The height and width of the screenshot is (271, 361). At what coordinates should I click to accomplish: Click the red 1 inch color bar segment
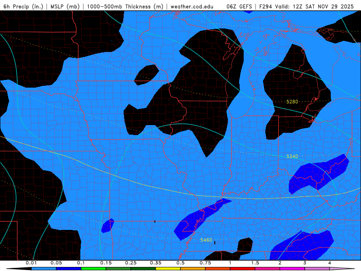243,269
